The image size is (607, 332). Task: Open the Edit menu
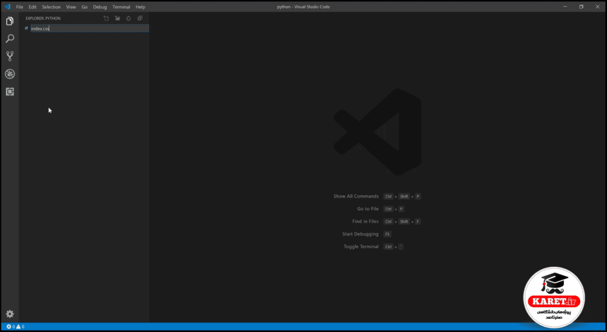pos(33,7)
